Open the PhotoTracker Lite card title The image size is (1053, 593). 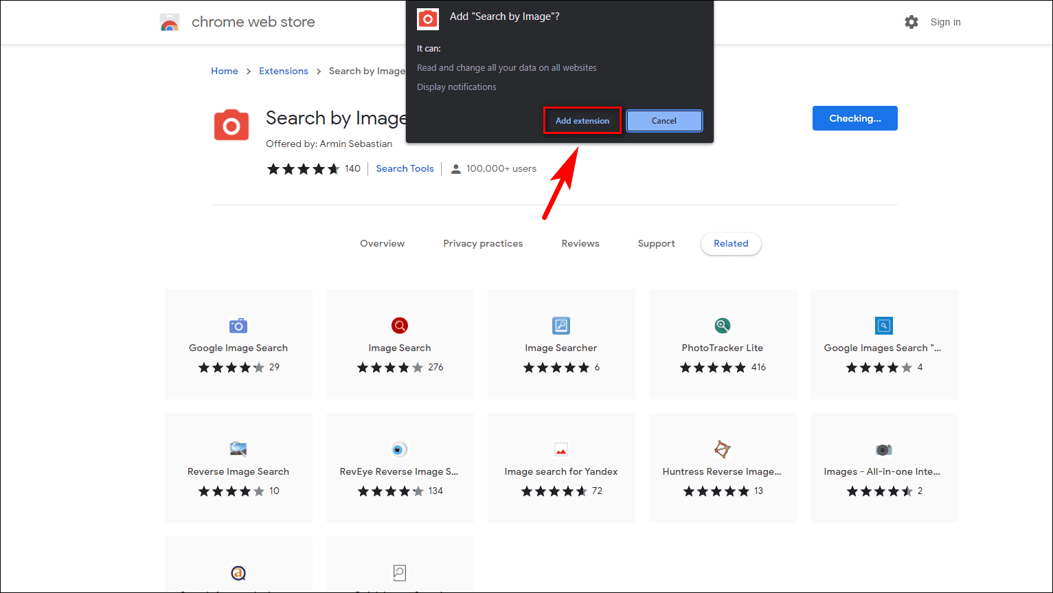click(x=723, y=348)
